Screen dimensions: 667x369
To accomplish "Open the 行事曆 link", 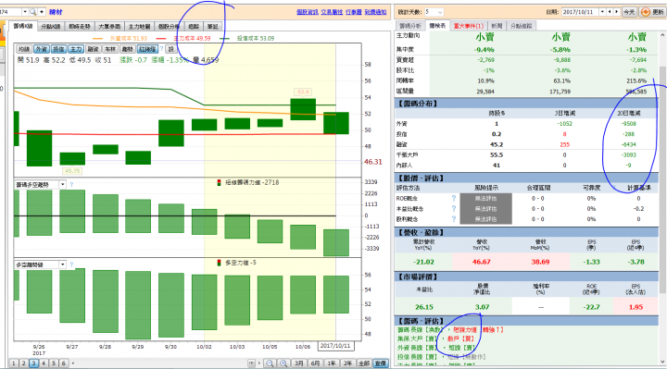I will click(354, 12).
